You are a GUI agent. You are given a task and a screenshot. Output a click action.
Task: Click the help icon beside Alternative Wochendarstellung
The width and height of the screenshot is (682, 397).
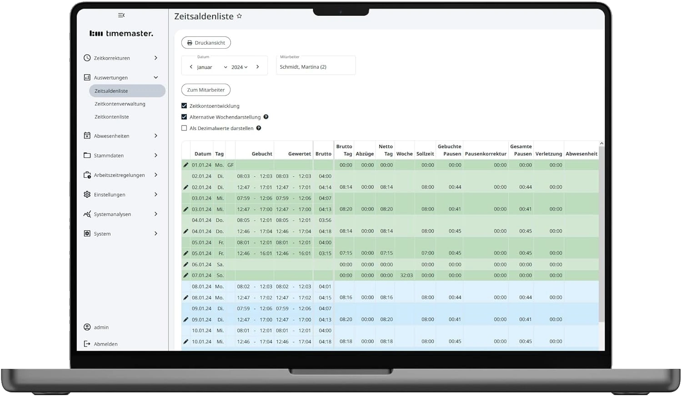tap(266, 117)
